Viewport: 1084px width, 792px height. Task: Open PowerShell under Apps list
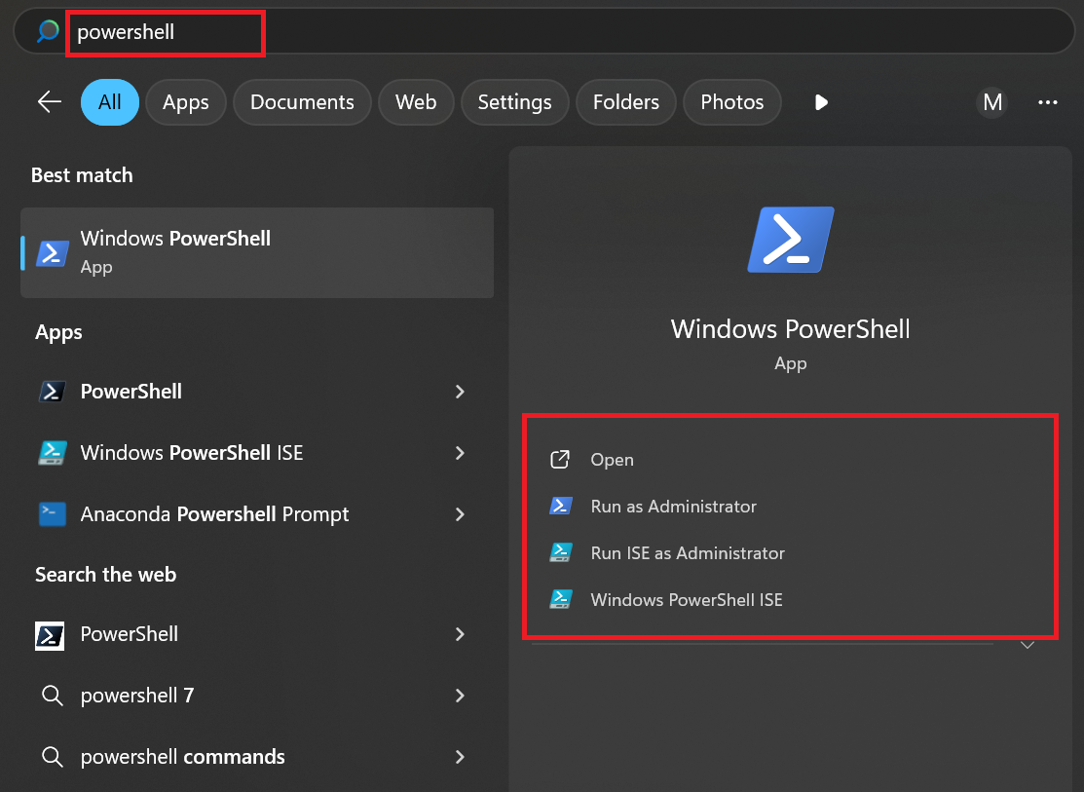[257, 392]
